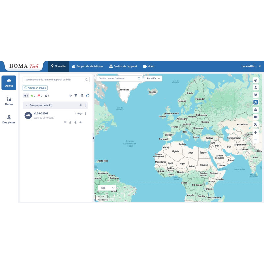Mark VL03-02369 as favorite with heart icon
This screenshot has height=264, width=264.
[x=65, y=122]
